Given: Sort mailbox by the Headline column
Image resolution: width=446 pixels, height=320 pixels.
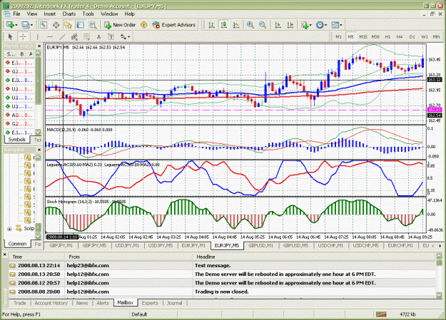Looking at the screenshot, I should tap(314, 257).
